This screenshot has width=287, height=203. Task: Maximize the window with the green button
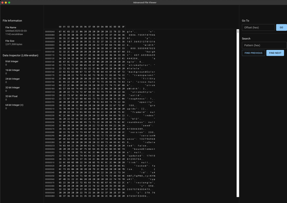click(x=9, y=3)
